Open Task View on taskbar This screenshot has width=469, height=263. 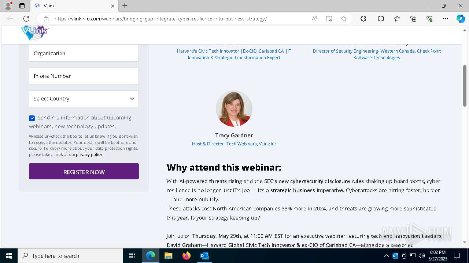point(132,256)
